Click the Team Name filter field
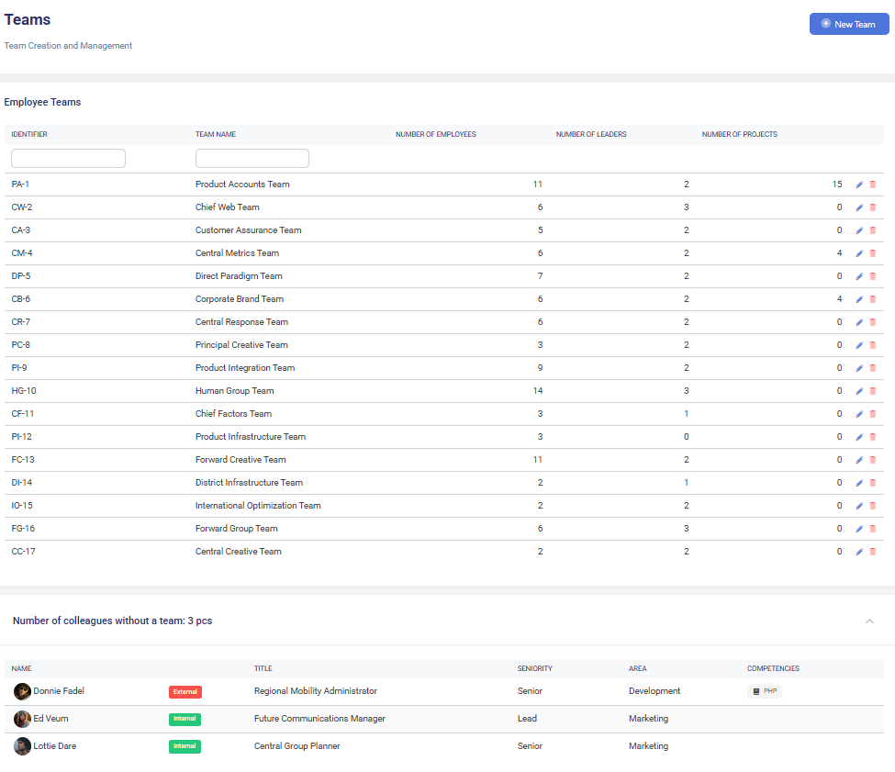Viewport: 895px width, 772px height. [252, 159]
